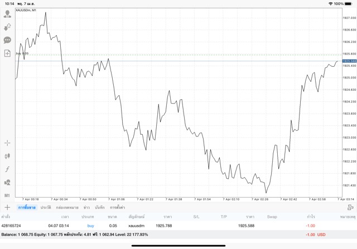The image size is (357, 249).
Task: Open the การตั้งค่า settings tab
Action: (118, 207)
